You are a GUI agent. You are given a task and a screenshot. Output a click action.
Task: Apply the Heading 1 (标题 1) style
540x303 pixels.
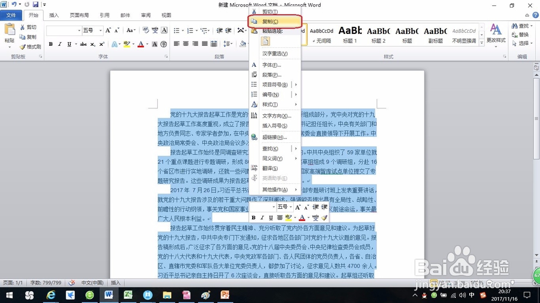pos(350,35)
